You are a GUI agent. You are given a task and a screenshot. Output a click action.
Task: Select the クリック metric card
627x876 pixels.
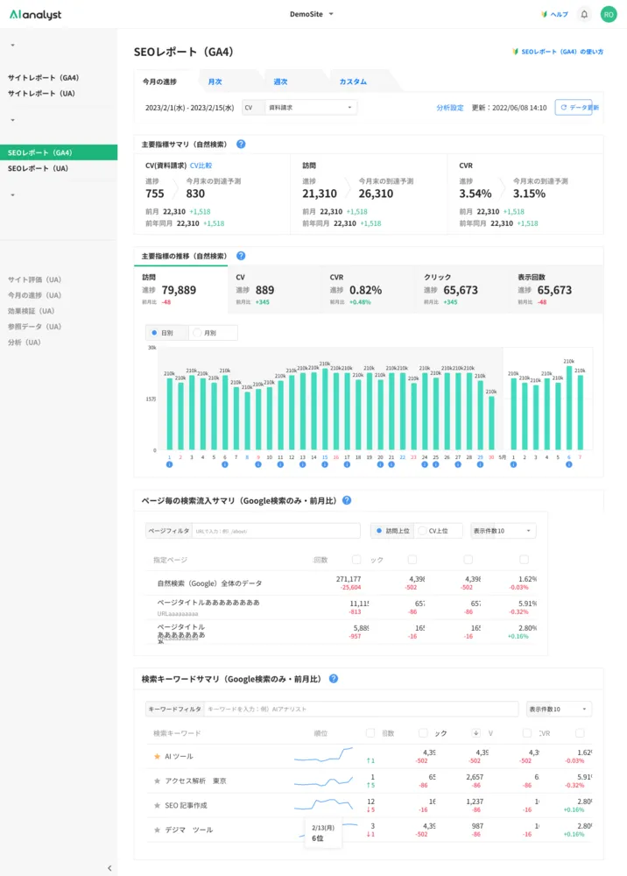point(462,289)
